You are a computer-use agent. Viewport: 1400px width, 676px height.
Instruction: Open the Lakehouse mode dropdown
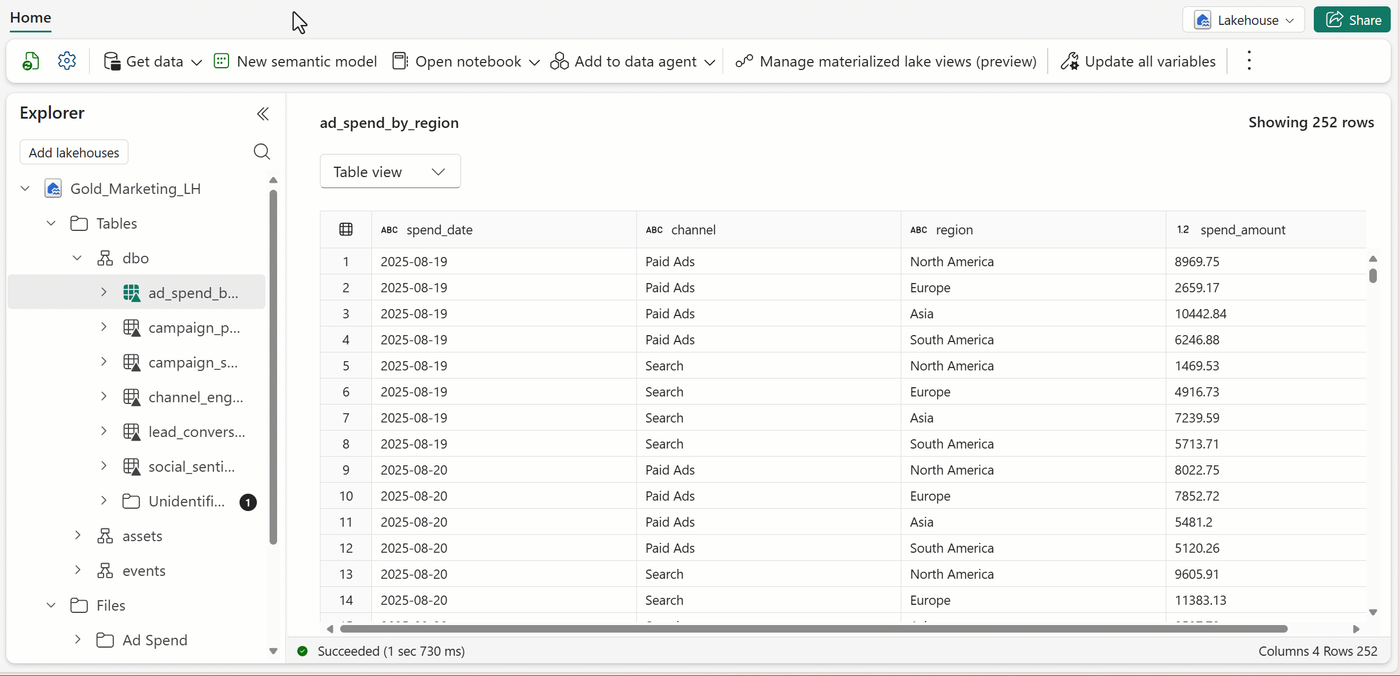click(x=1244, y=20)
